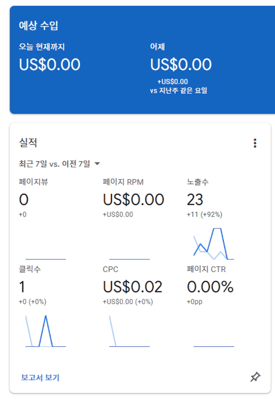Open the 실적 card three-dot menu
The width and height of the screenshot is (275, 399).
point(255,143)
